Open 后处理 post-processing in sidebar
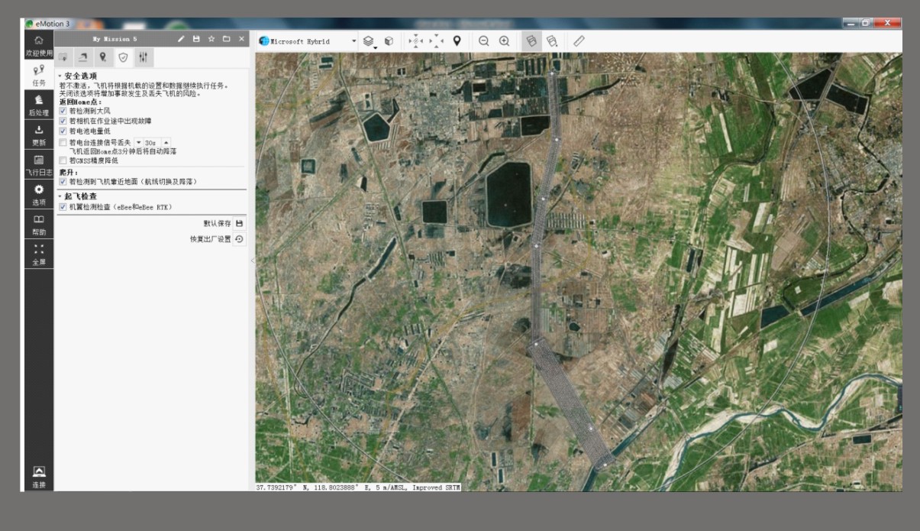Image resolution: width=920 pixels, height=531 pixels. point(39,105)
